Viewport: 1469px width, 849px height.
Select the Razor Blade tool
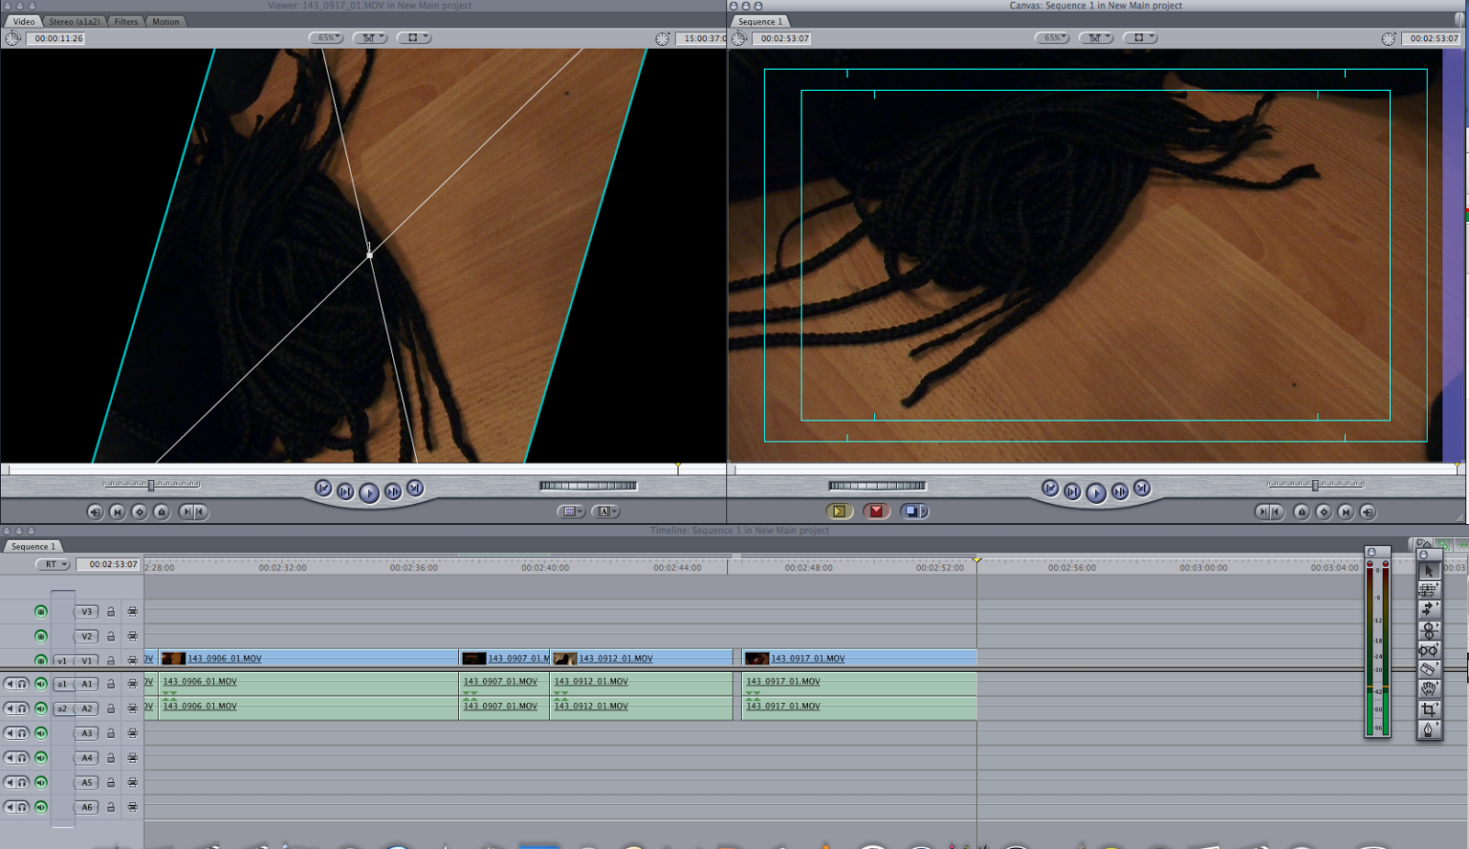point(1429,669)
